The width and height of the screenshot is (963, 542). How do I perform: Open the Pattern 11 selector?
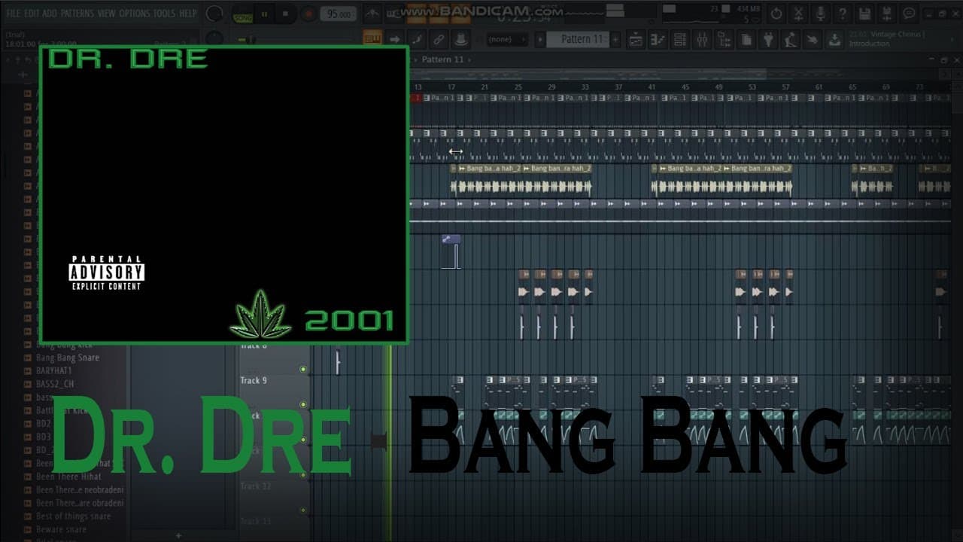(x=582, y=39)
